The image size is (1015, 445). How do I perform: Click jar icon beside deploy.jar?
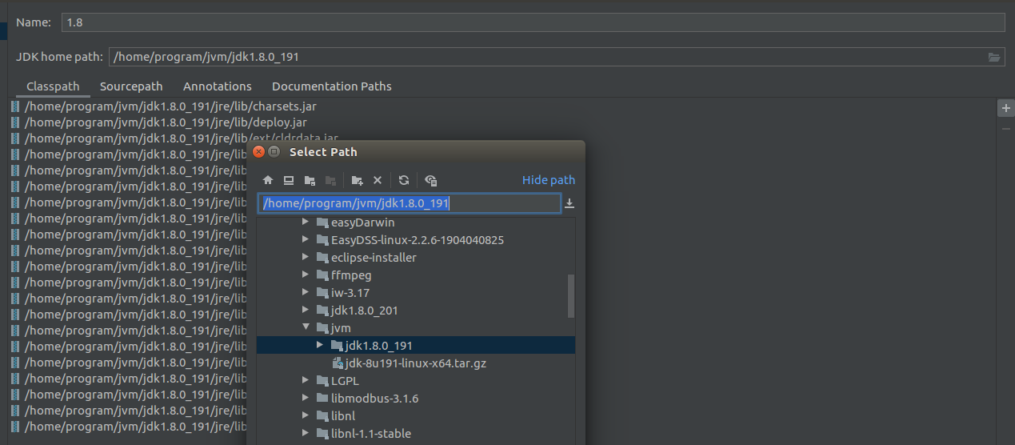15,122
